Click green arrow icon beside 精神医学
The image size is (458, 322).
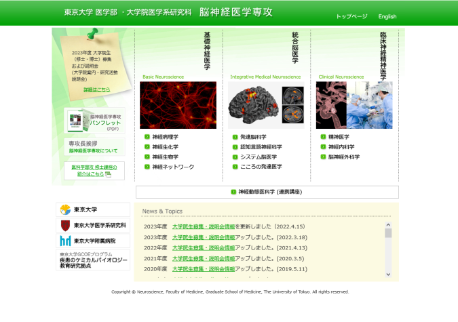323,137
